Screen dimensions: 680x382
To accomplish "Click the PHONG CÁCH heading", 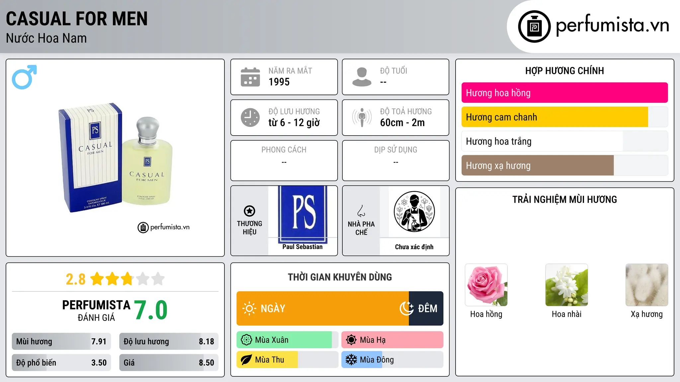I will (284, 150).
